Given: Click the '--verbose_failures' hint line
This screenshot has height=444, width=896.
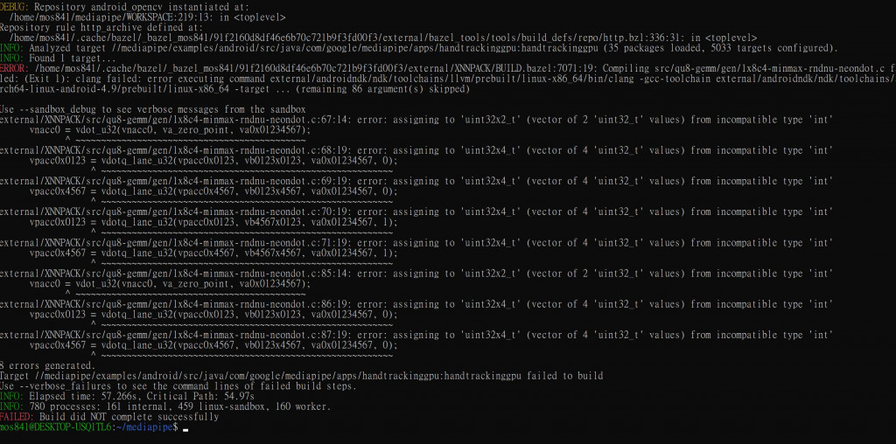Looking at the screenshot, I should 178,386.
